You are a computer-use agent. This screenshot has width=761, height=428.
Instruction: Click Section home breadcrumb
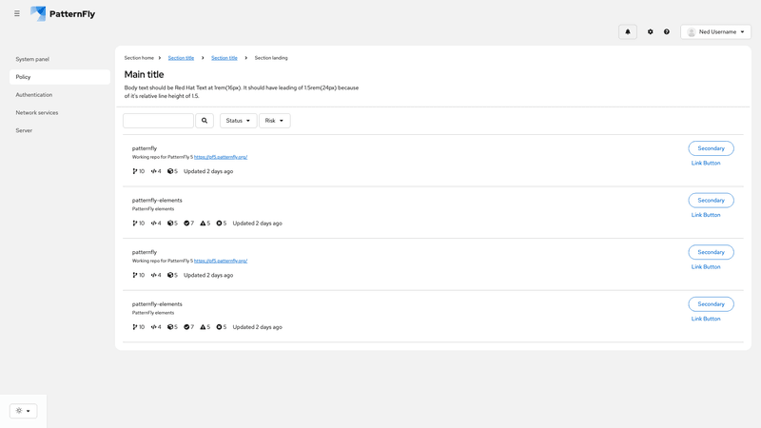(x=139, y=58)
